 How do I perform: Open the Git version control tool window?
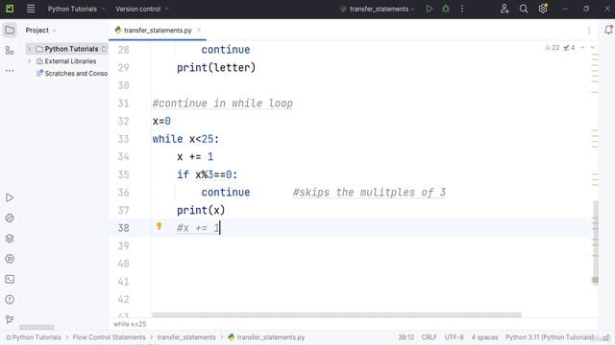point(10,320)
